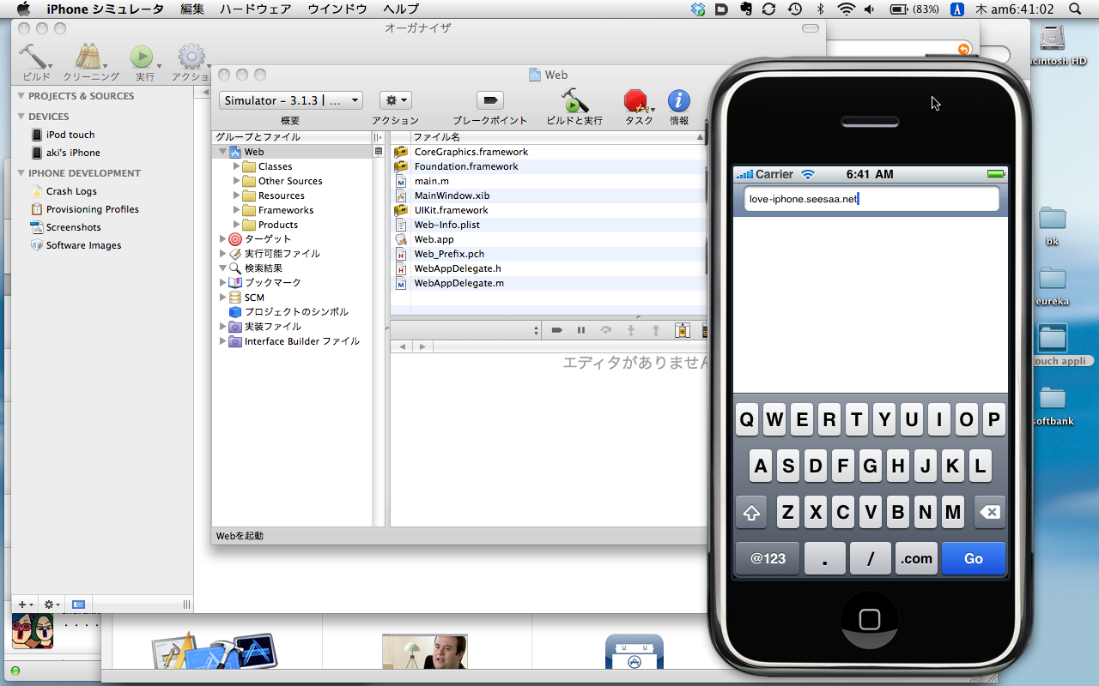The height and width of the screenshot is (686, 1099).
Task: Open the ヘルプ menu
Action: point(401,9)
